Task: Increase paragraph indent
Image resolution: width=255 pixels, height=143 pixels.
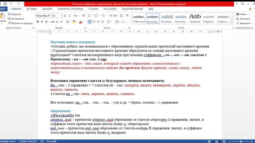Action: point(116,16)
